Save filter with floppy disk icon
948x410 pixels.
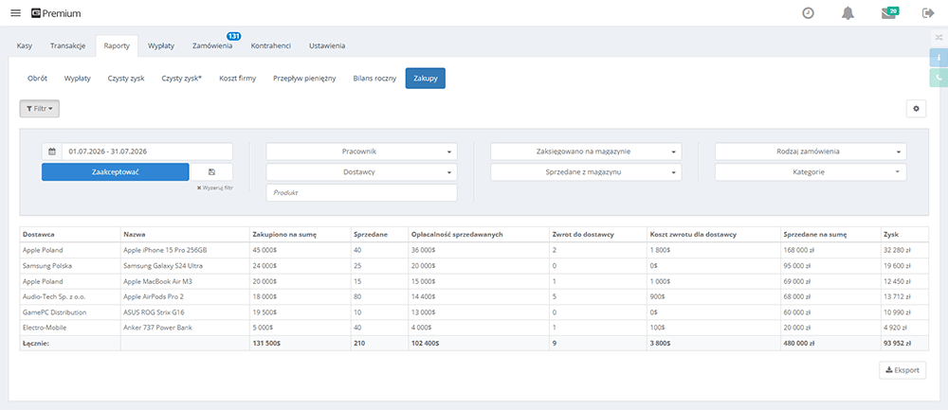point(211,172)
